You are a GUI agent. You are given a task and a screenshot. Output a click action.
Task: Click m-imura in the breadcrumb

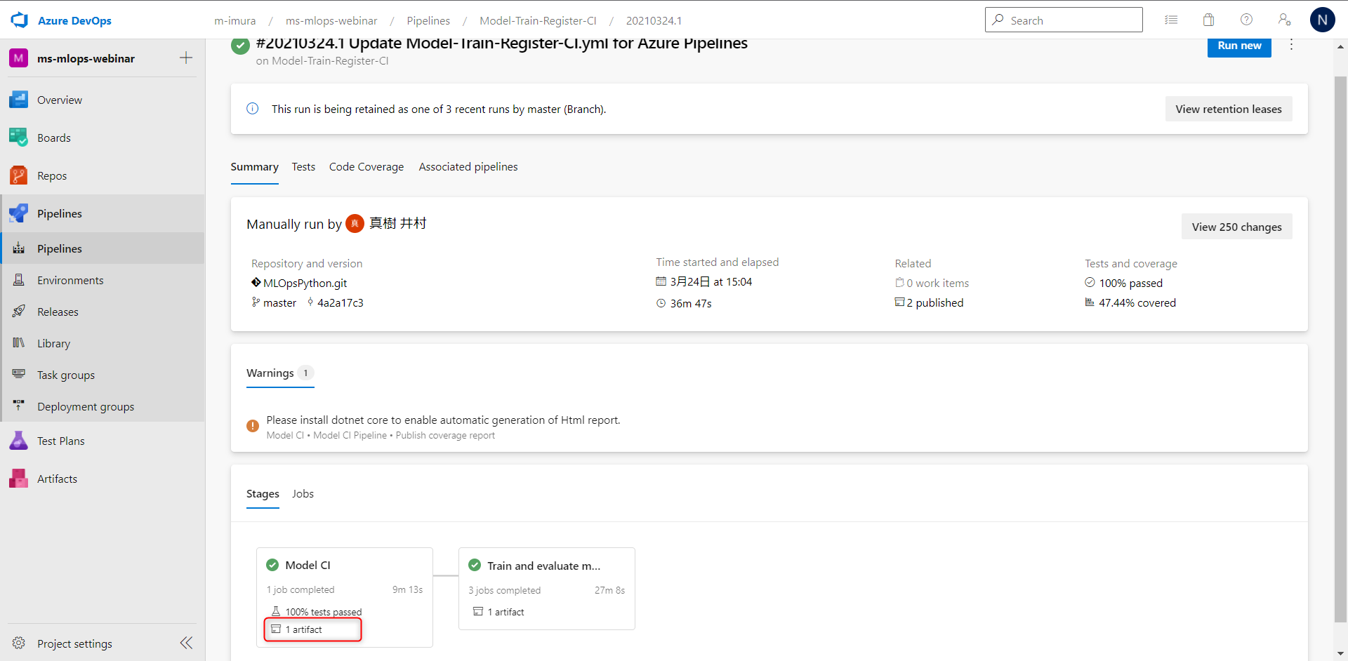[234, 21]
